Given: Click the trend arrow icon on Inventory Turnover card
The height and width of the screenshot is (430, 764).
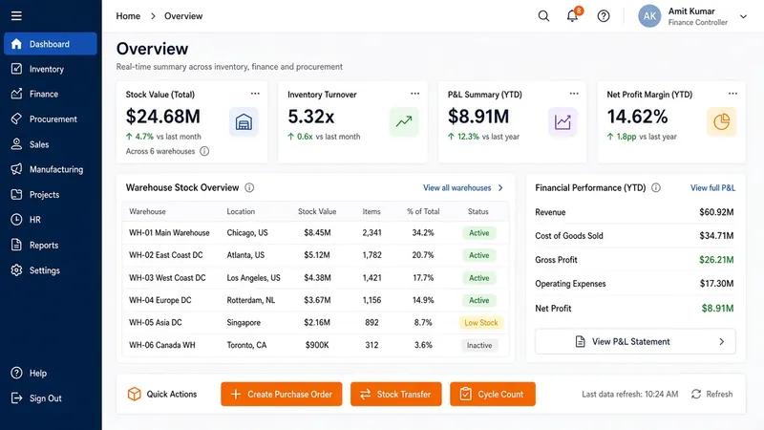Looking at the screenshot, I should coord(404,122).
